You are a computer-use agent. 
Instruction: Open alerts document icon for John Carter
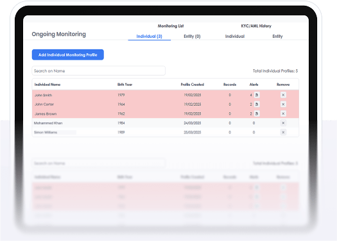(x=257, y=104)
